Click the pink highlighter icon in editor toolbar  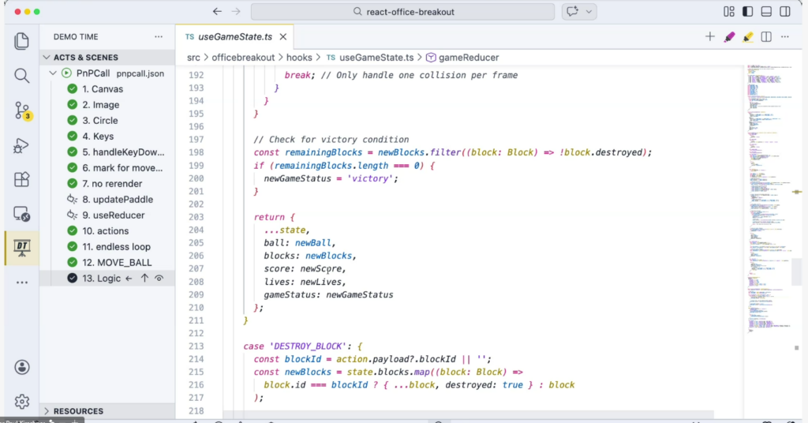729,37
